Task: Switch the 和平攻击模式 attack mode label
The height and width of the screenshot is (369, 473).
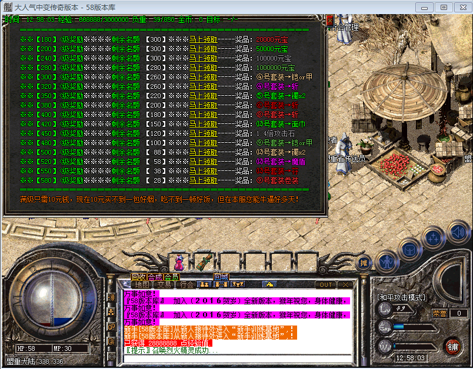Action: tap(401, 298)
